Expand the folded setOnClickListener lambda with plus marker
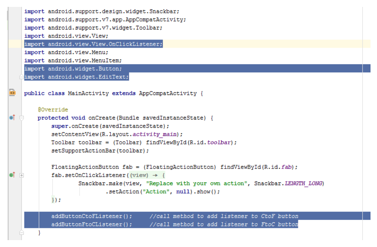Screen dimensions: 377x247 pyautogui.click(x=21, y=175)
